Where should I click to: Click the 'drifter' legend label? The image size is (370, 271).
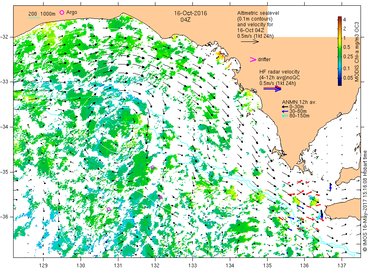pyautogui.click(x=264, y=60)
